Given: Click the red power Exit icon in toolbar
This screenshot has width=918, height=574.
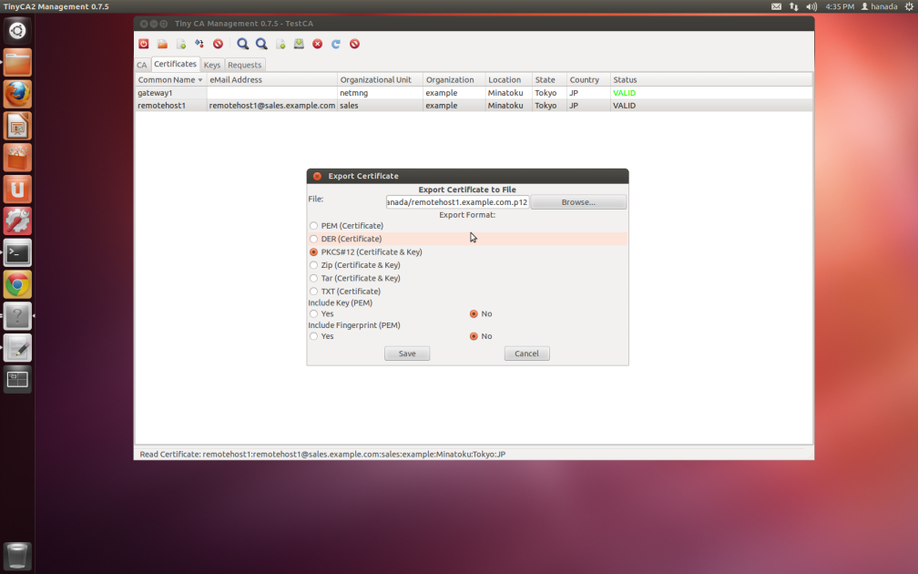Looking at the screenshot, I should point(144,44).
